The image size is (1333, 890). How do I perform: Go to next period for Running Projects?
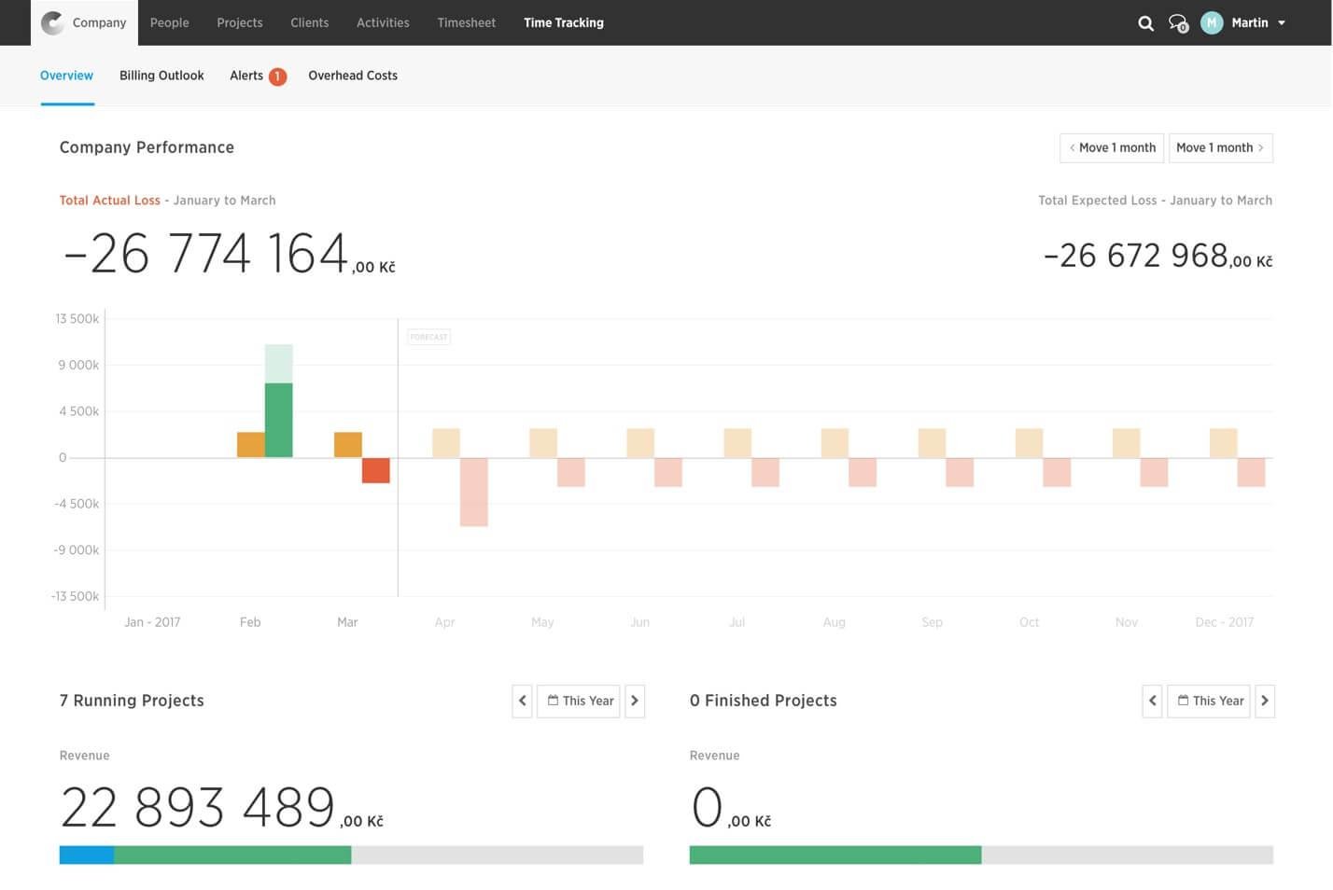[x=635, y=701]
